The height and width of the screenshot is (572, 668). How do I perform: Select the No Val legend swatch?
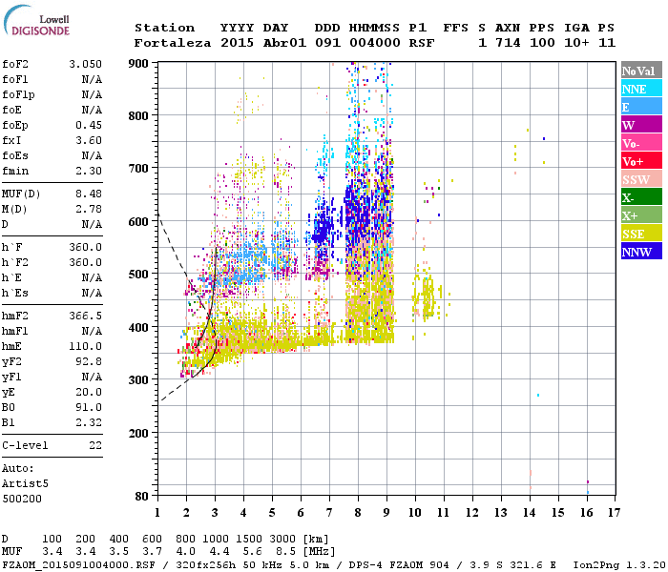point(641,71)
